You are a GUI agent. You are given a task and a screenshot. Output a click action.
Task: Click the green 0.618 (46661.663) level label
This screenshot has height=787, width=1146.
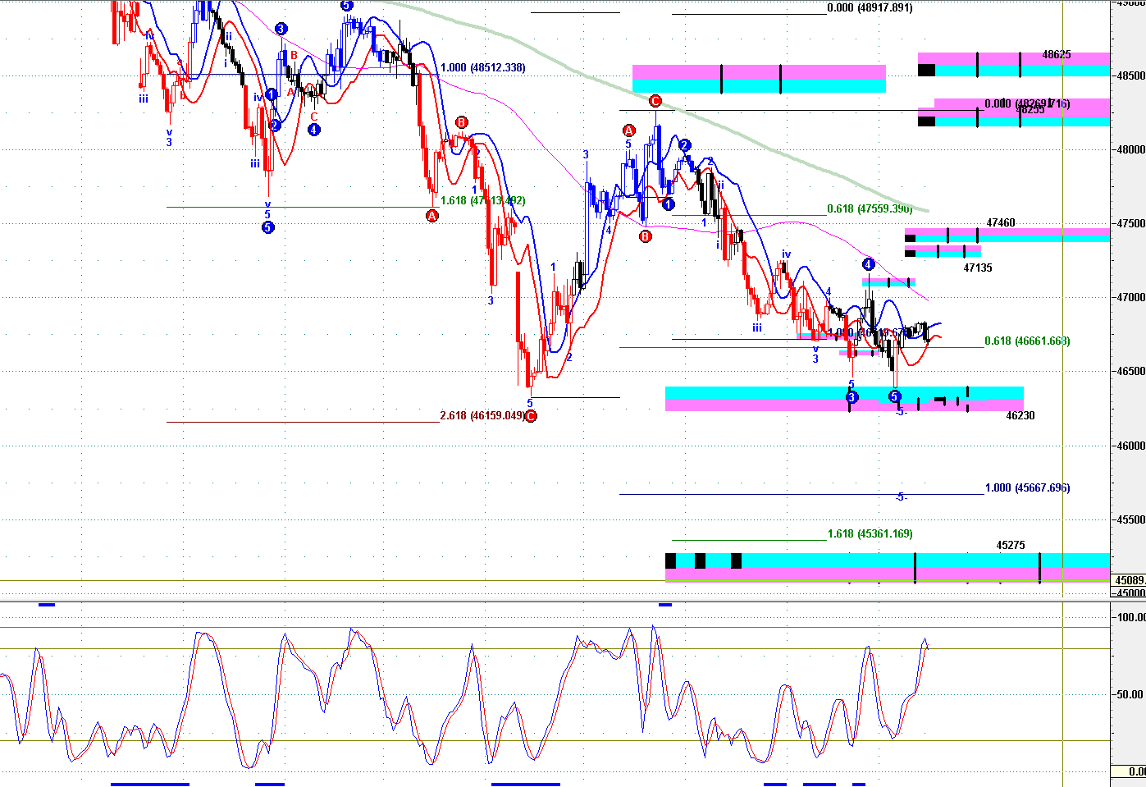[x=1027, y=341]
